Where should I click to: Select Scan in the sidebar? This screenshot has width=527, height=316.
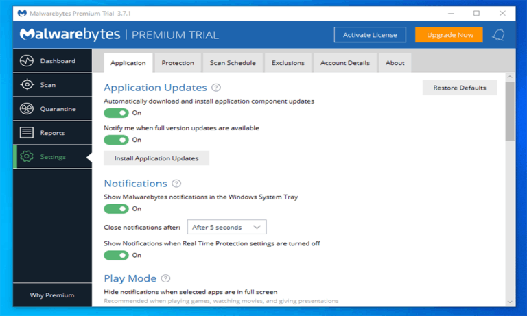pos(52,84)
